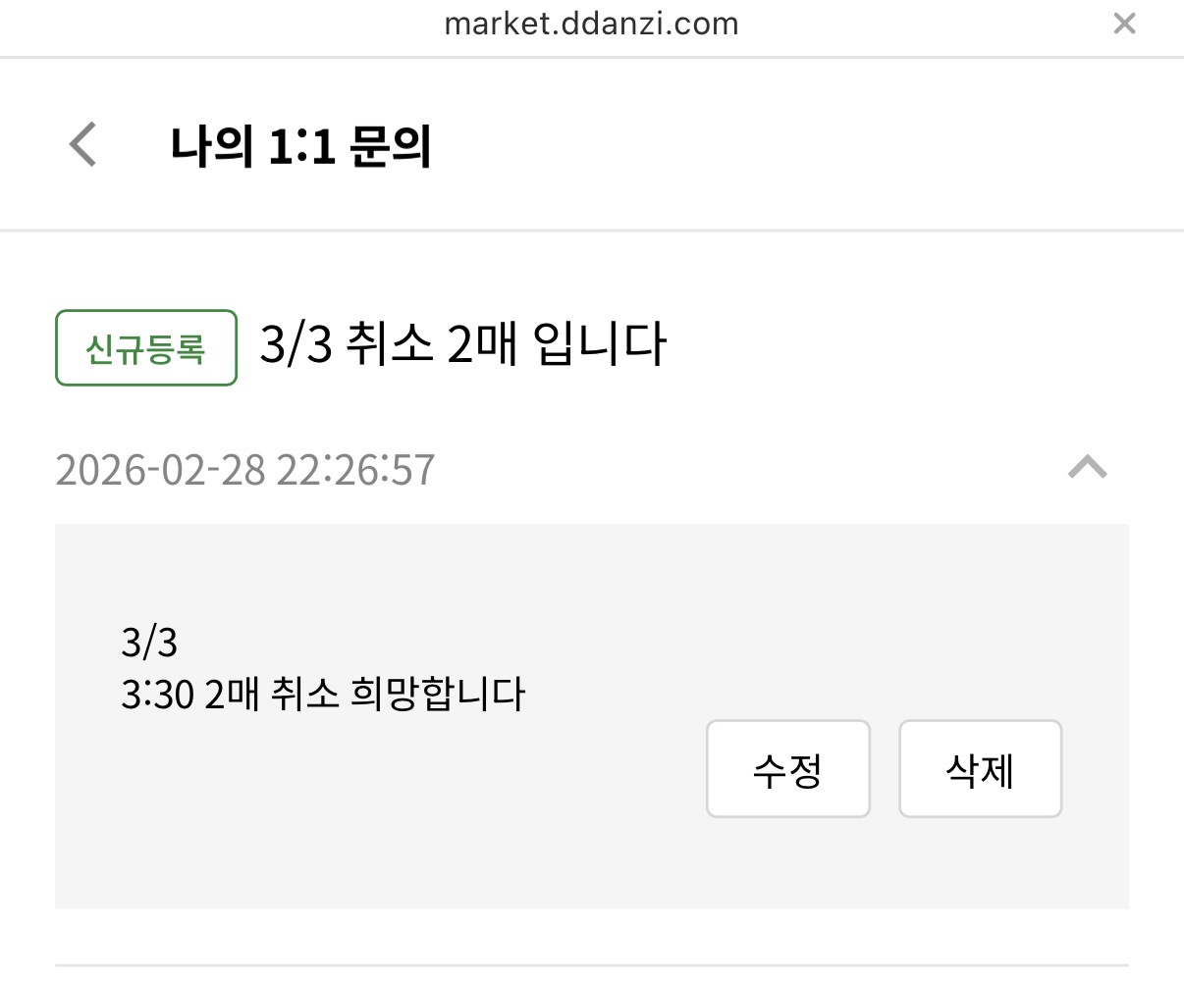This screenshot has height=982, width=1184.
Task: Select the inquiry title 3/3 취소 2매 입니다
Action: [x=462, y=345]
